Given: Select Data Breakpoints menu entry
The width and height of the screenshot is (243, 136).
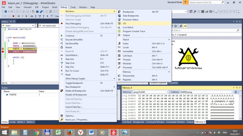Looking at the screenshot, I should [x=145, y=16].
